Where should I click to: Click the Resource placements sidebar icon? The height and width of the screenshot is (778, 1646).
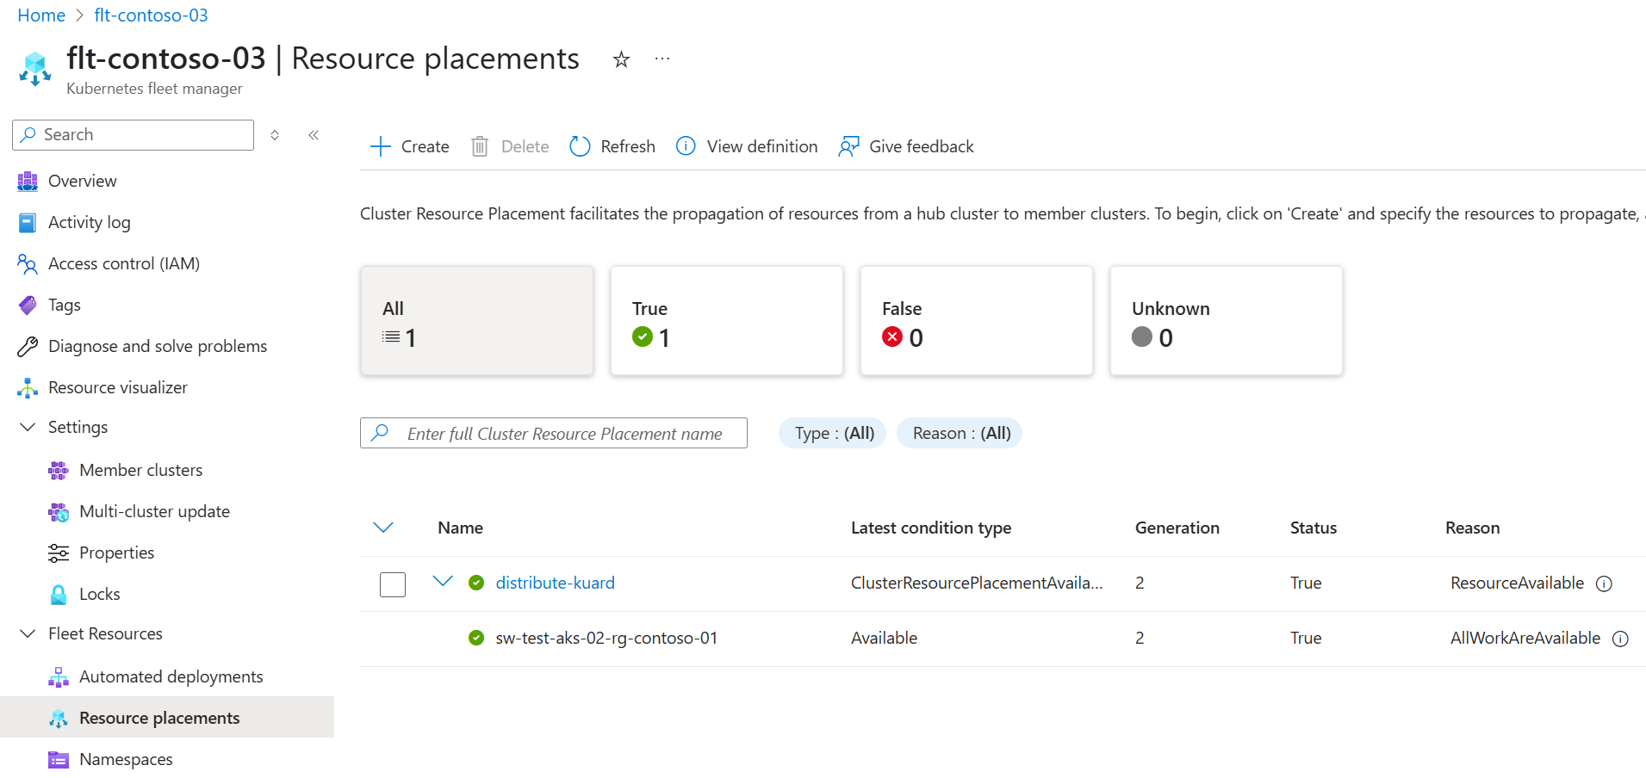(x=59, y=718)
